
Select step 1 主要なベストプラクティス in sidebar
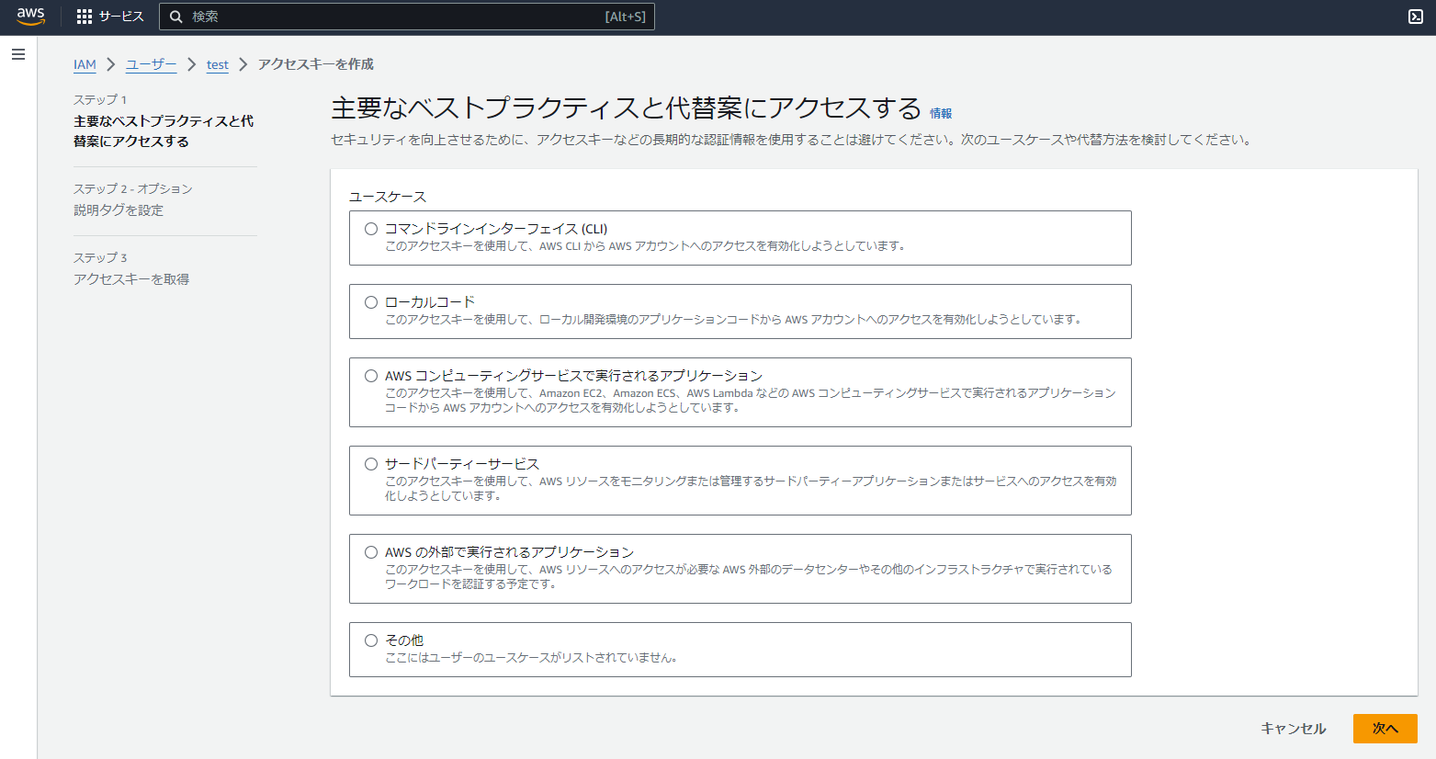pyautogui.click(x=164, y=131)
